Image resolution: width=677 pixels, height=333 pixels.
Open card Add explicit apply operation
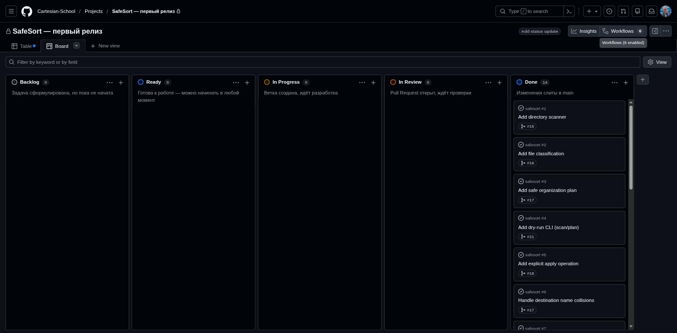tap(548, 264)
